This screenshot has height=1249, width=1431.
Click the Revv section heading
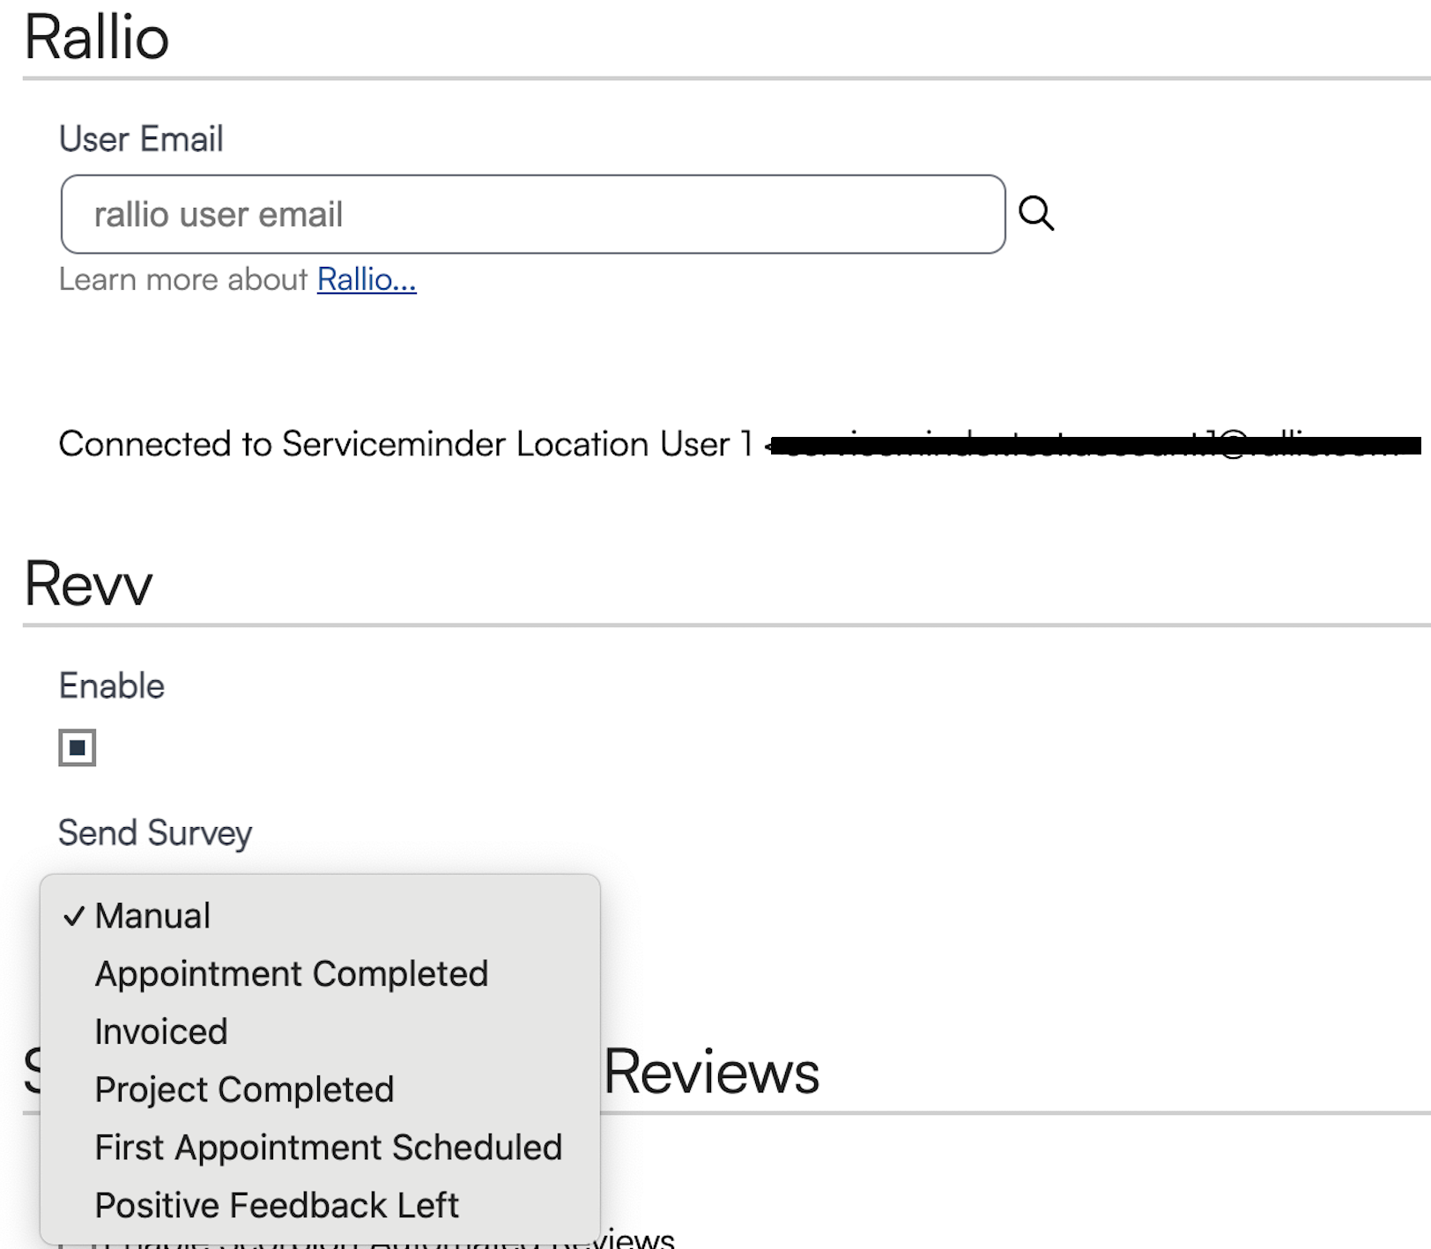click(88, 584)
